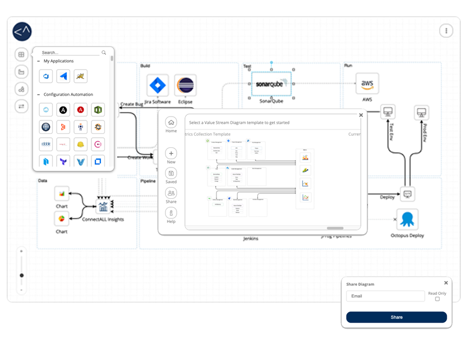
Task: Click the Email input field
Action: (x=385, y=296)
